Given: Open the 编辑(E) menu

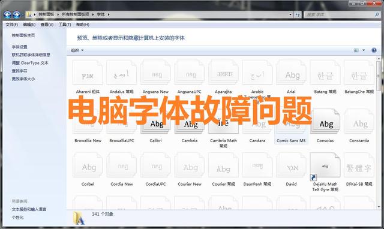Looking at the screenshot, I should click(x=29, y=25).
